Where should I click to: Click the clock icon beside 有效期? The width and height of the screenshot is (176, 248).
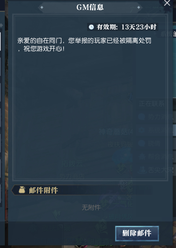point(91,27)
